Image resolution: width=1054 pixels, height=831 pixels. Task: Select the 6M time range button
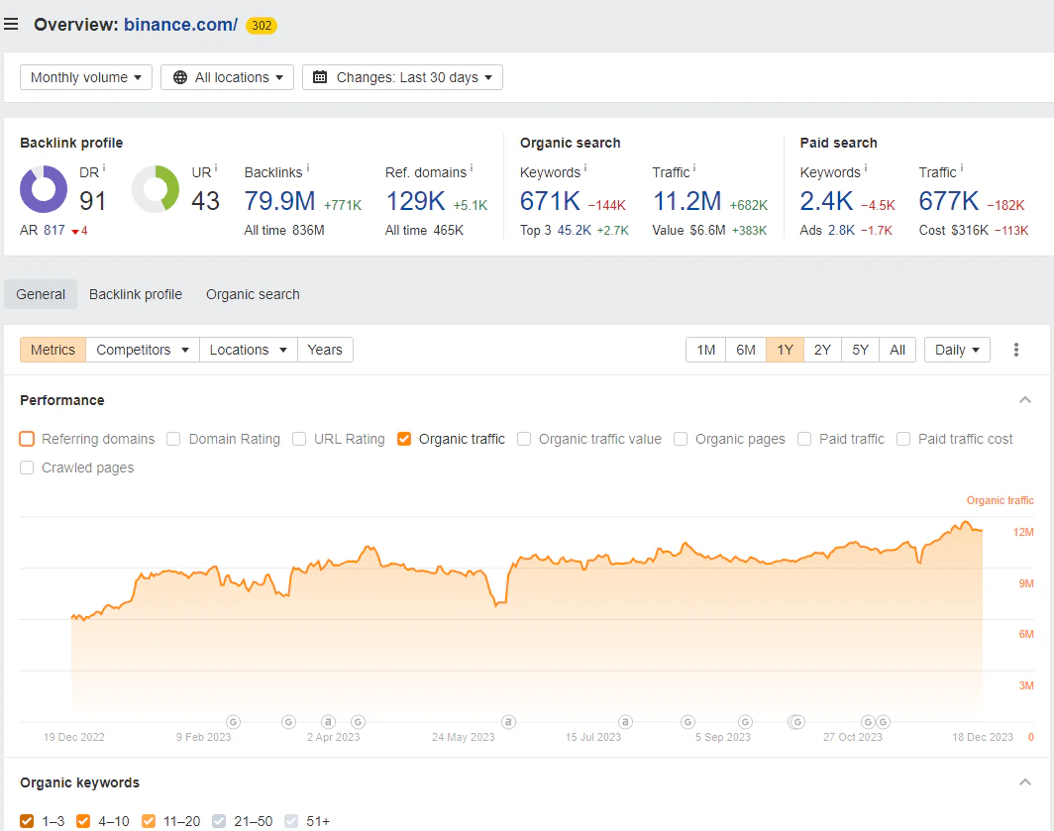click(x=746, y=350)
